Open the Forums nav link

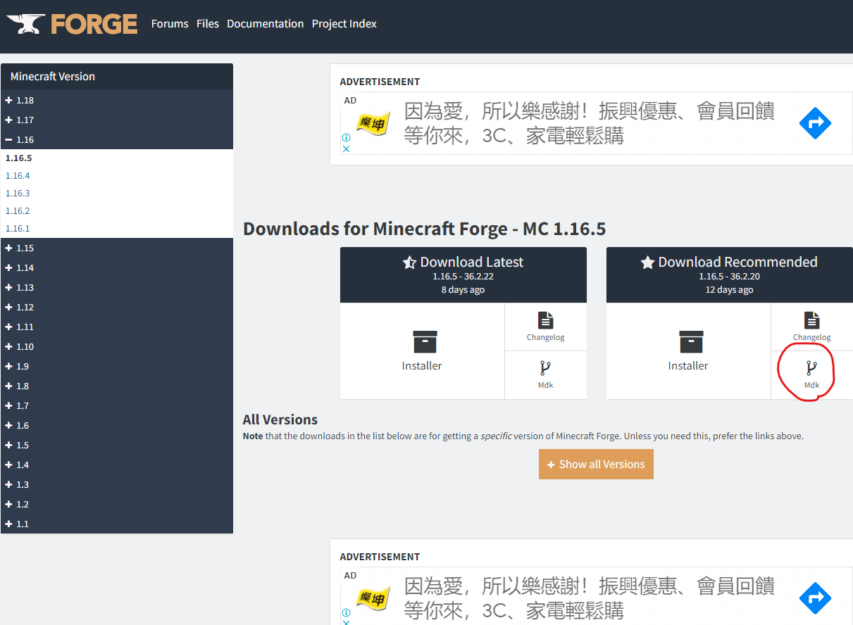point(170,24)
